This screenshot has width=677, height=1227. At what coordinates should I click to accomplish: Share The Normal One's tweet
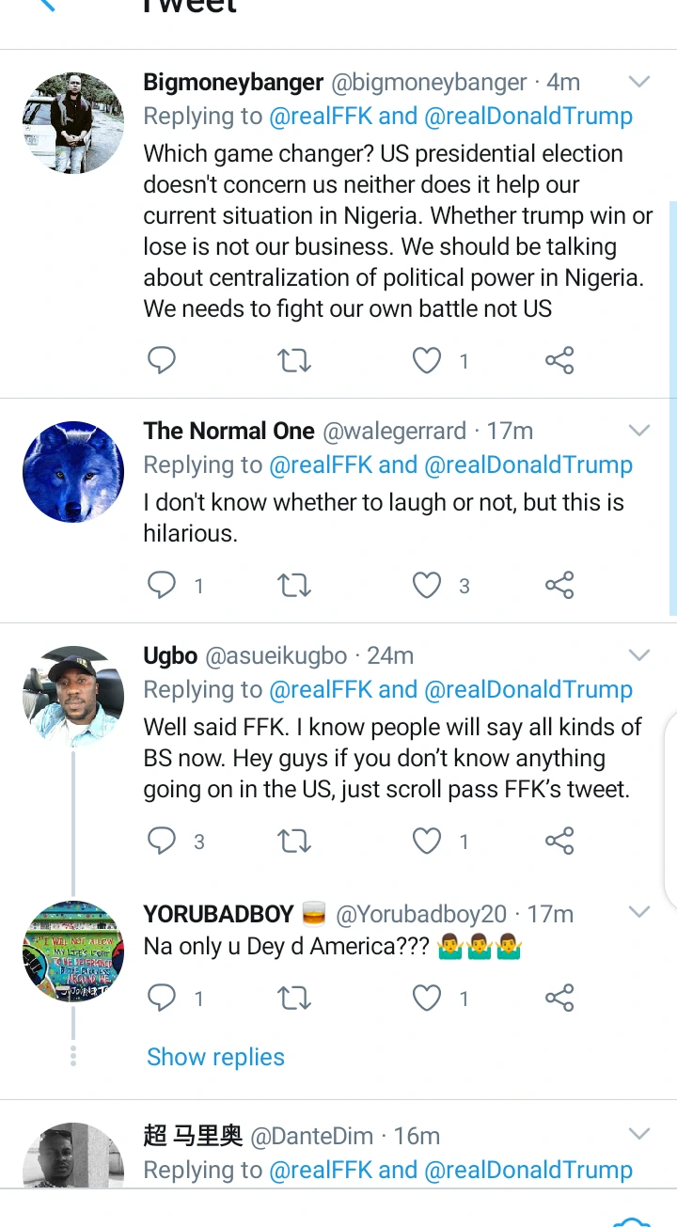pyautogui.click(x=559, y=586)
